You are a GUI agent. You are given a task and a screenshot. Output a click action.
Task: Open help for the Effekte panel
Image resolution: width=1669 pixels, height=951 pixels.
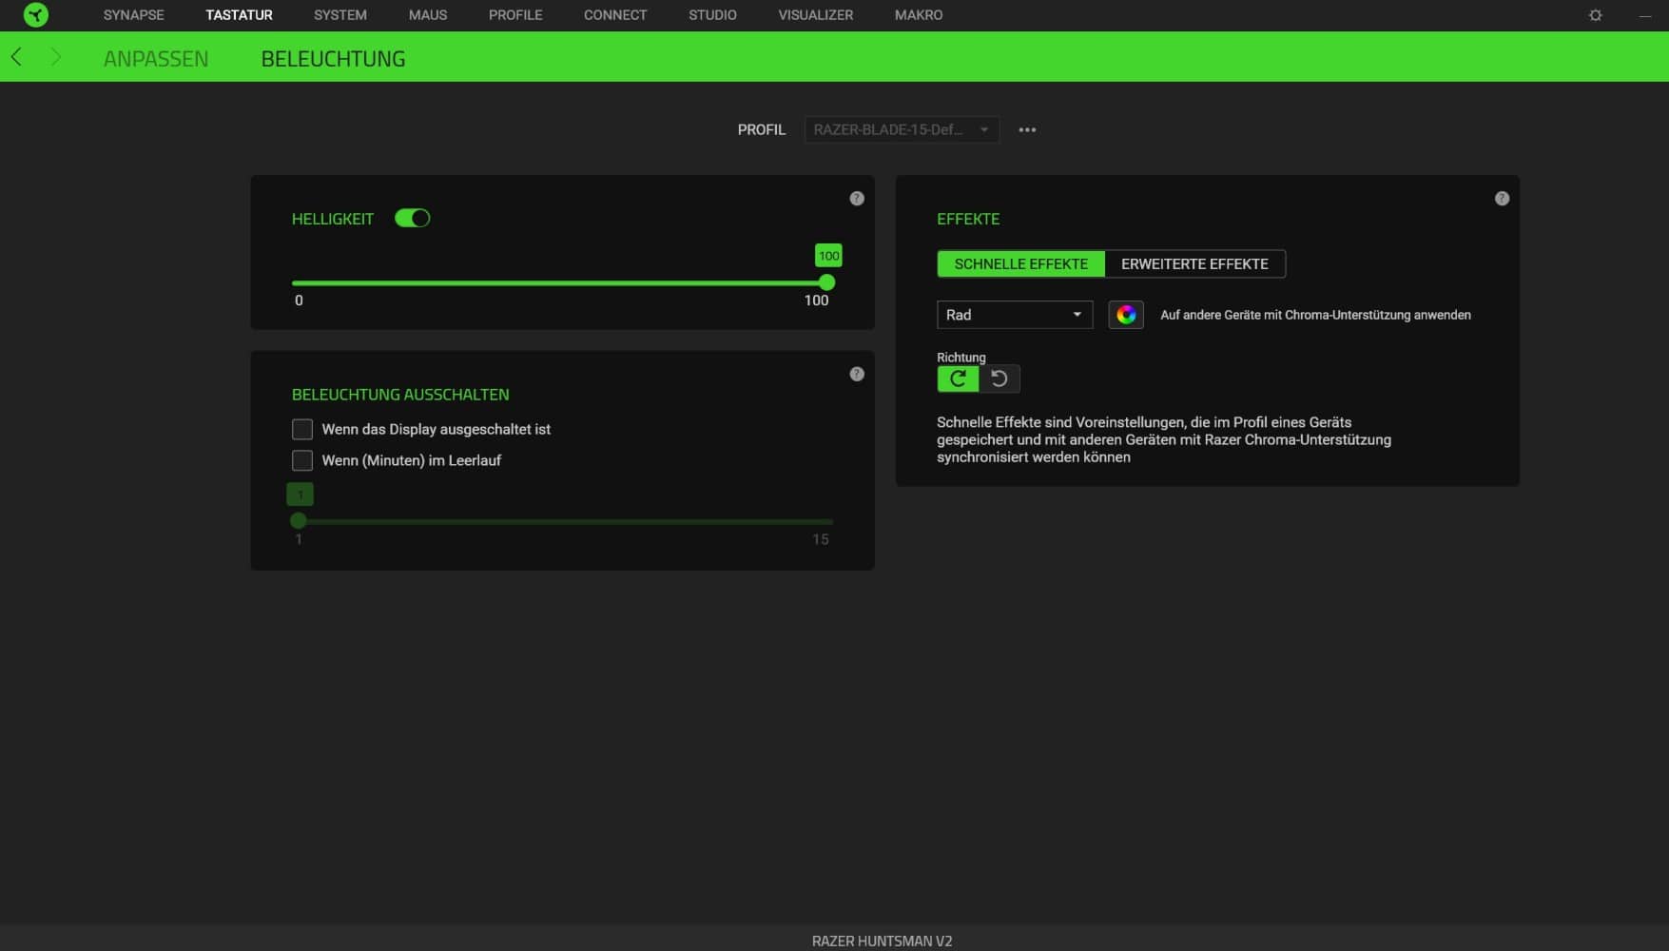click(x=1502, y=199)
